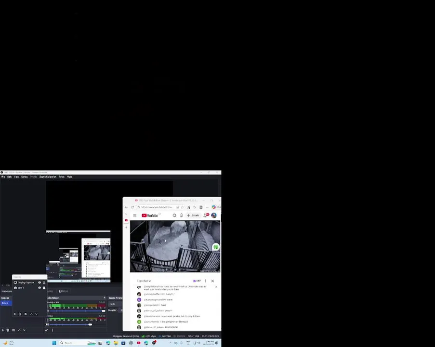
Task: Adjust the first audio channel volume slider
Action: [x=103, y=311]
